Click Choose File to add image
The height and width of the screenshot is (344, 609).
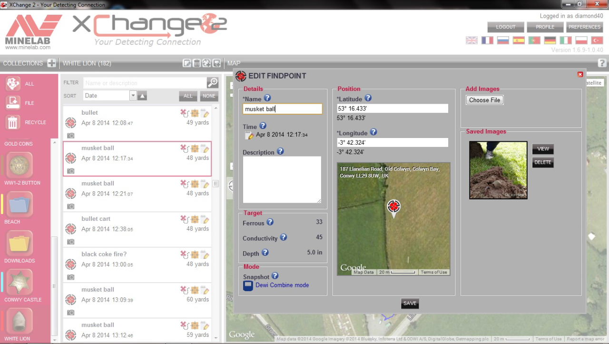point(485,100)
